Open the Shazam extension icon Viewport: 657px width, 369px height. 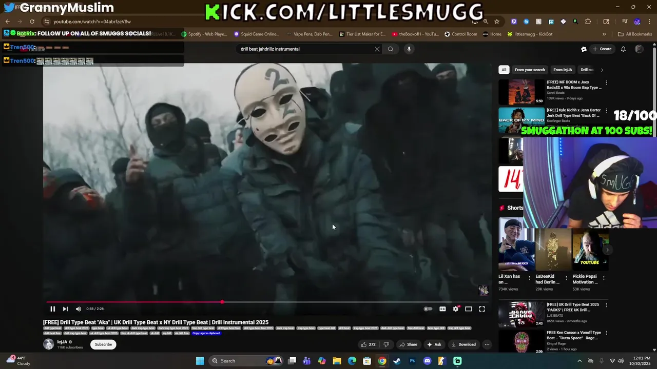(526, 22)
